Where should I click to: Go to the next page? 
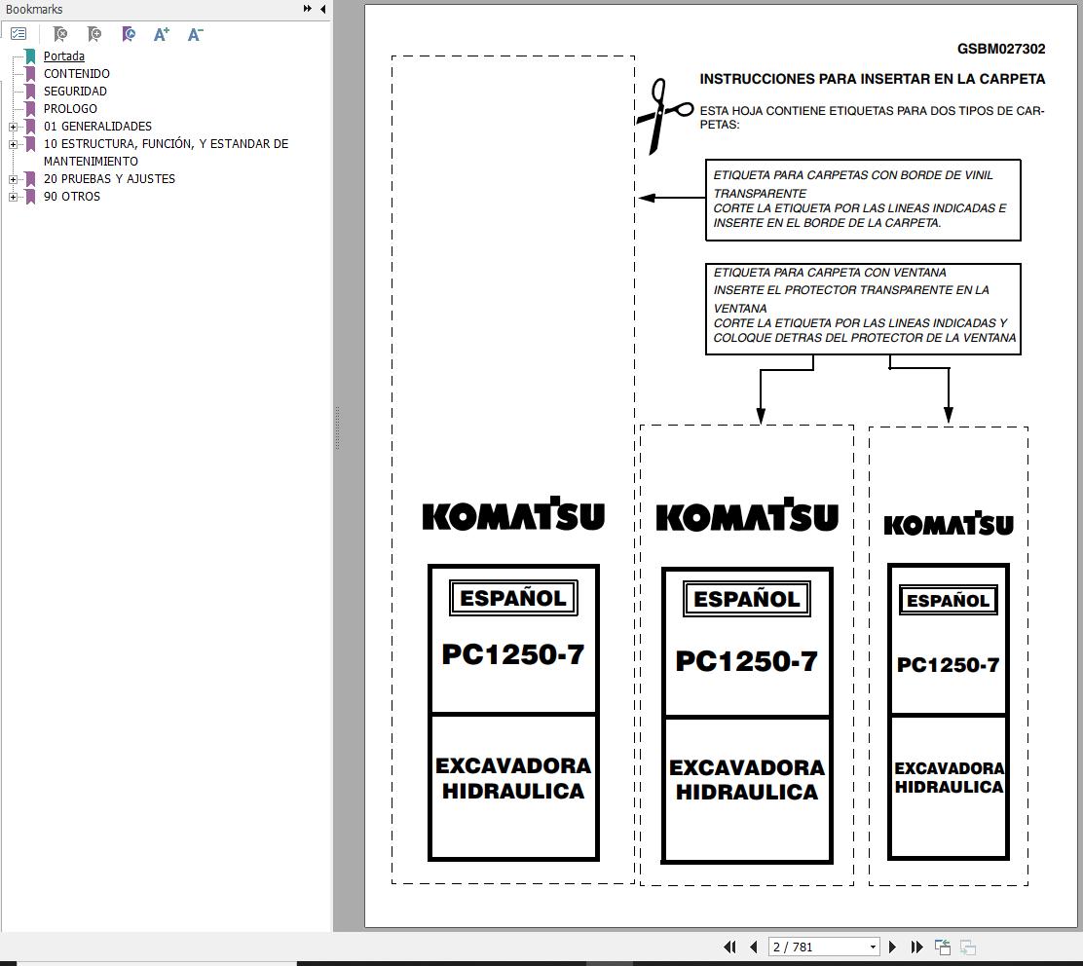click(892, 947)
